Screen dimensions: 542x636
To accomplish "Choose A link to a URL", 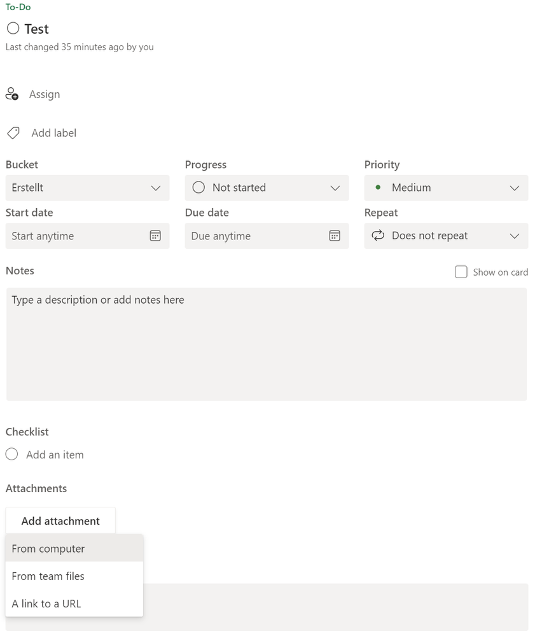I will click(74, 604).
